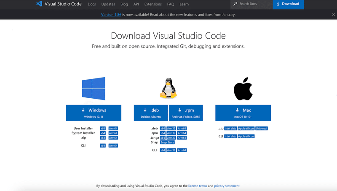Download the Mac macOS 10.15+ build
Image resolution: width=337 pixels, height=191 pixels.
coord(243,113)
